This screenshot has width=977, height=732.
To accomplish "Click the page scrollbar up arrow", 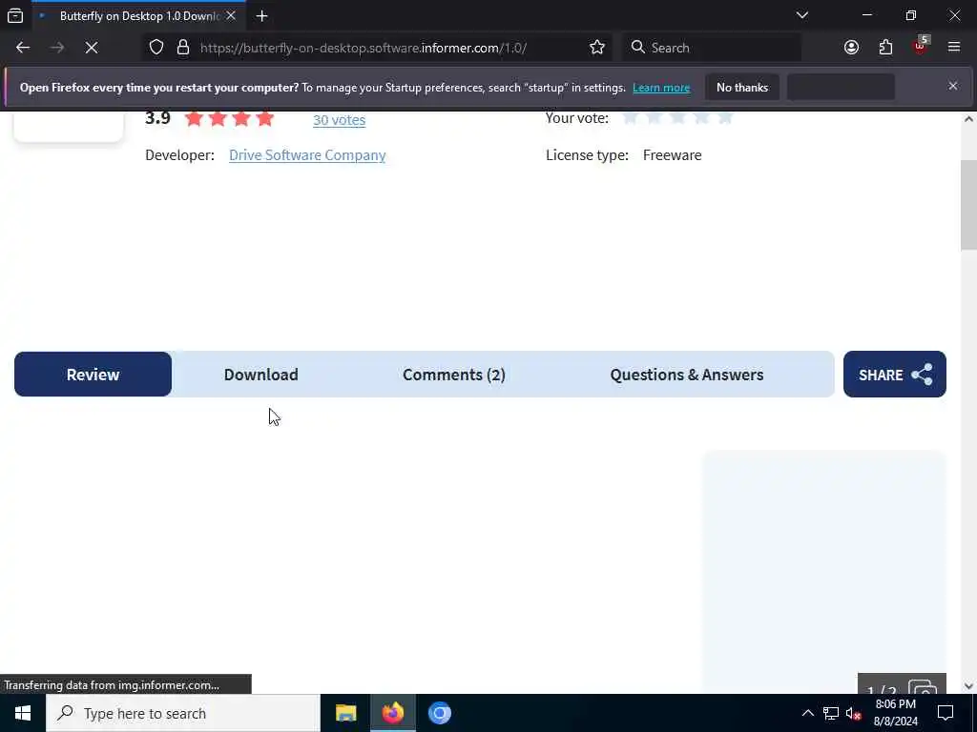I will click(x=968, y=119).
